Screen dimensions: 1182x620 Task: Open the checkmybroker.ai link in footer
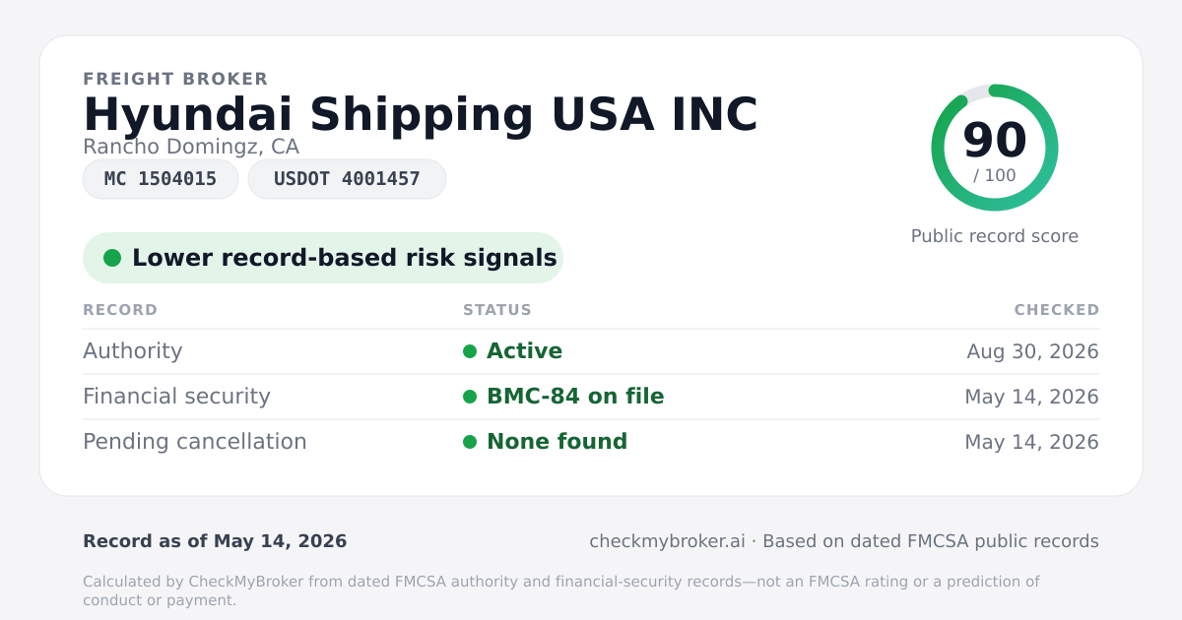tap(667, 541)
